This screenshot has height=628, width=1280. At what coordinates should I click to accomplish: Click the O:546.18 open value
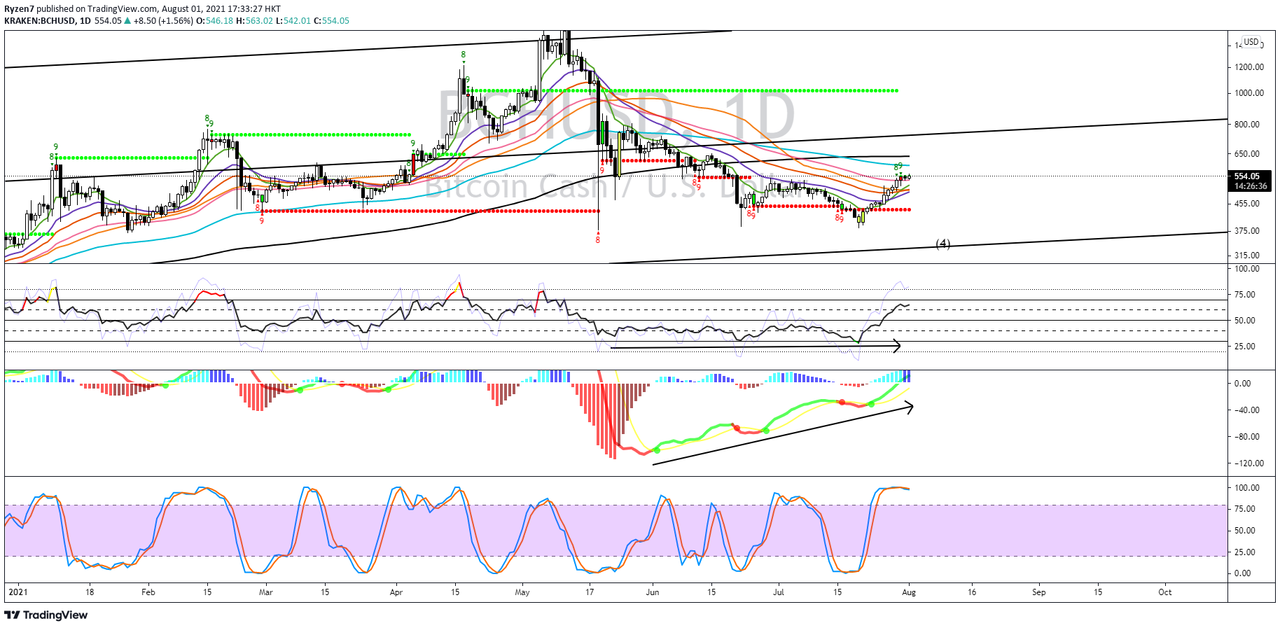tap(214, 20)
